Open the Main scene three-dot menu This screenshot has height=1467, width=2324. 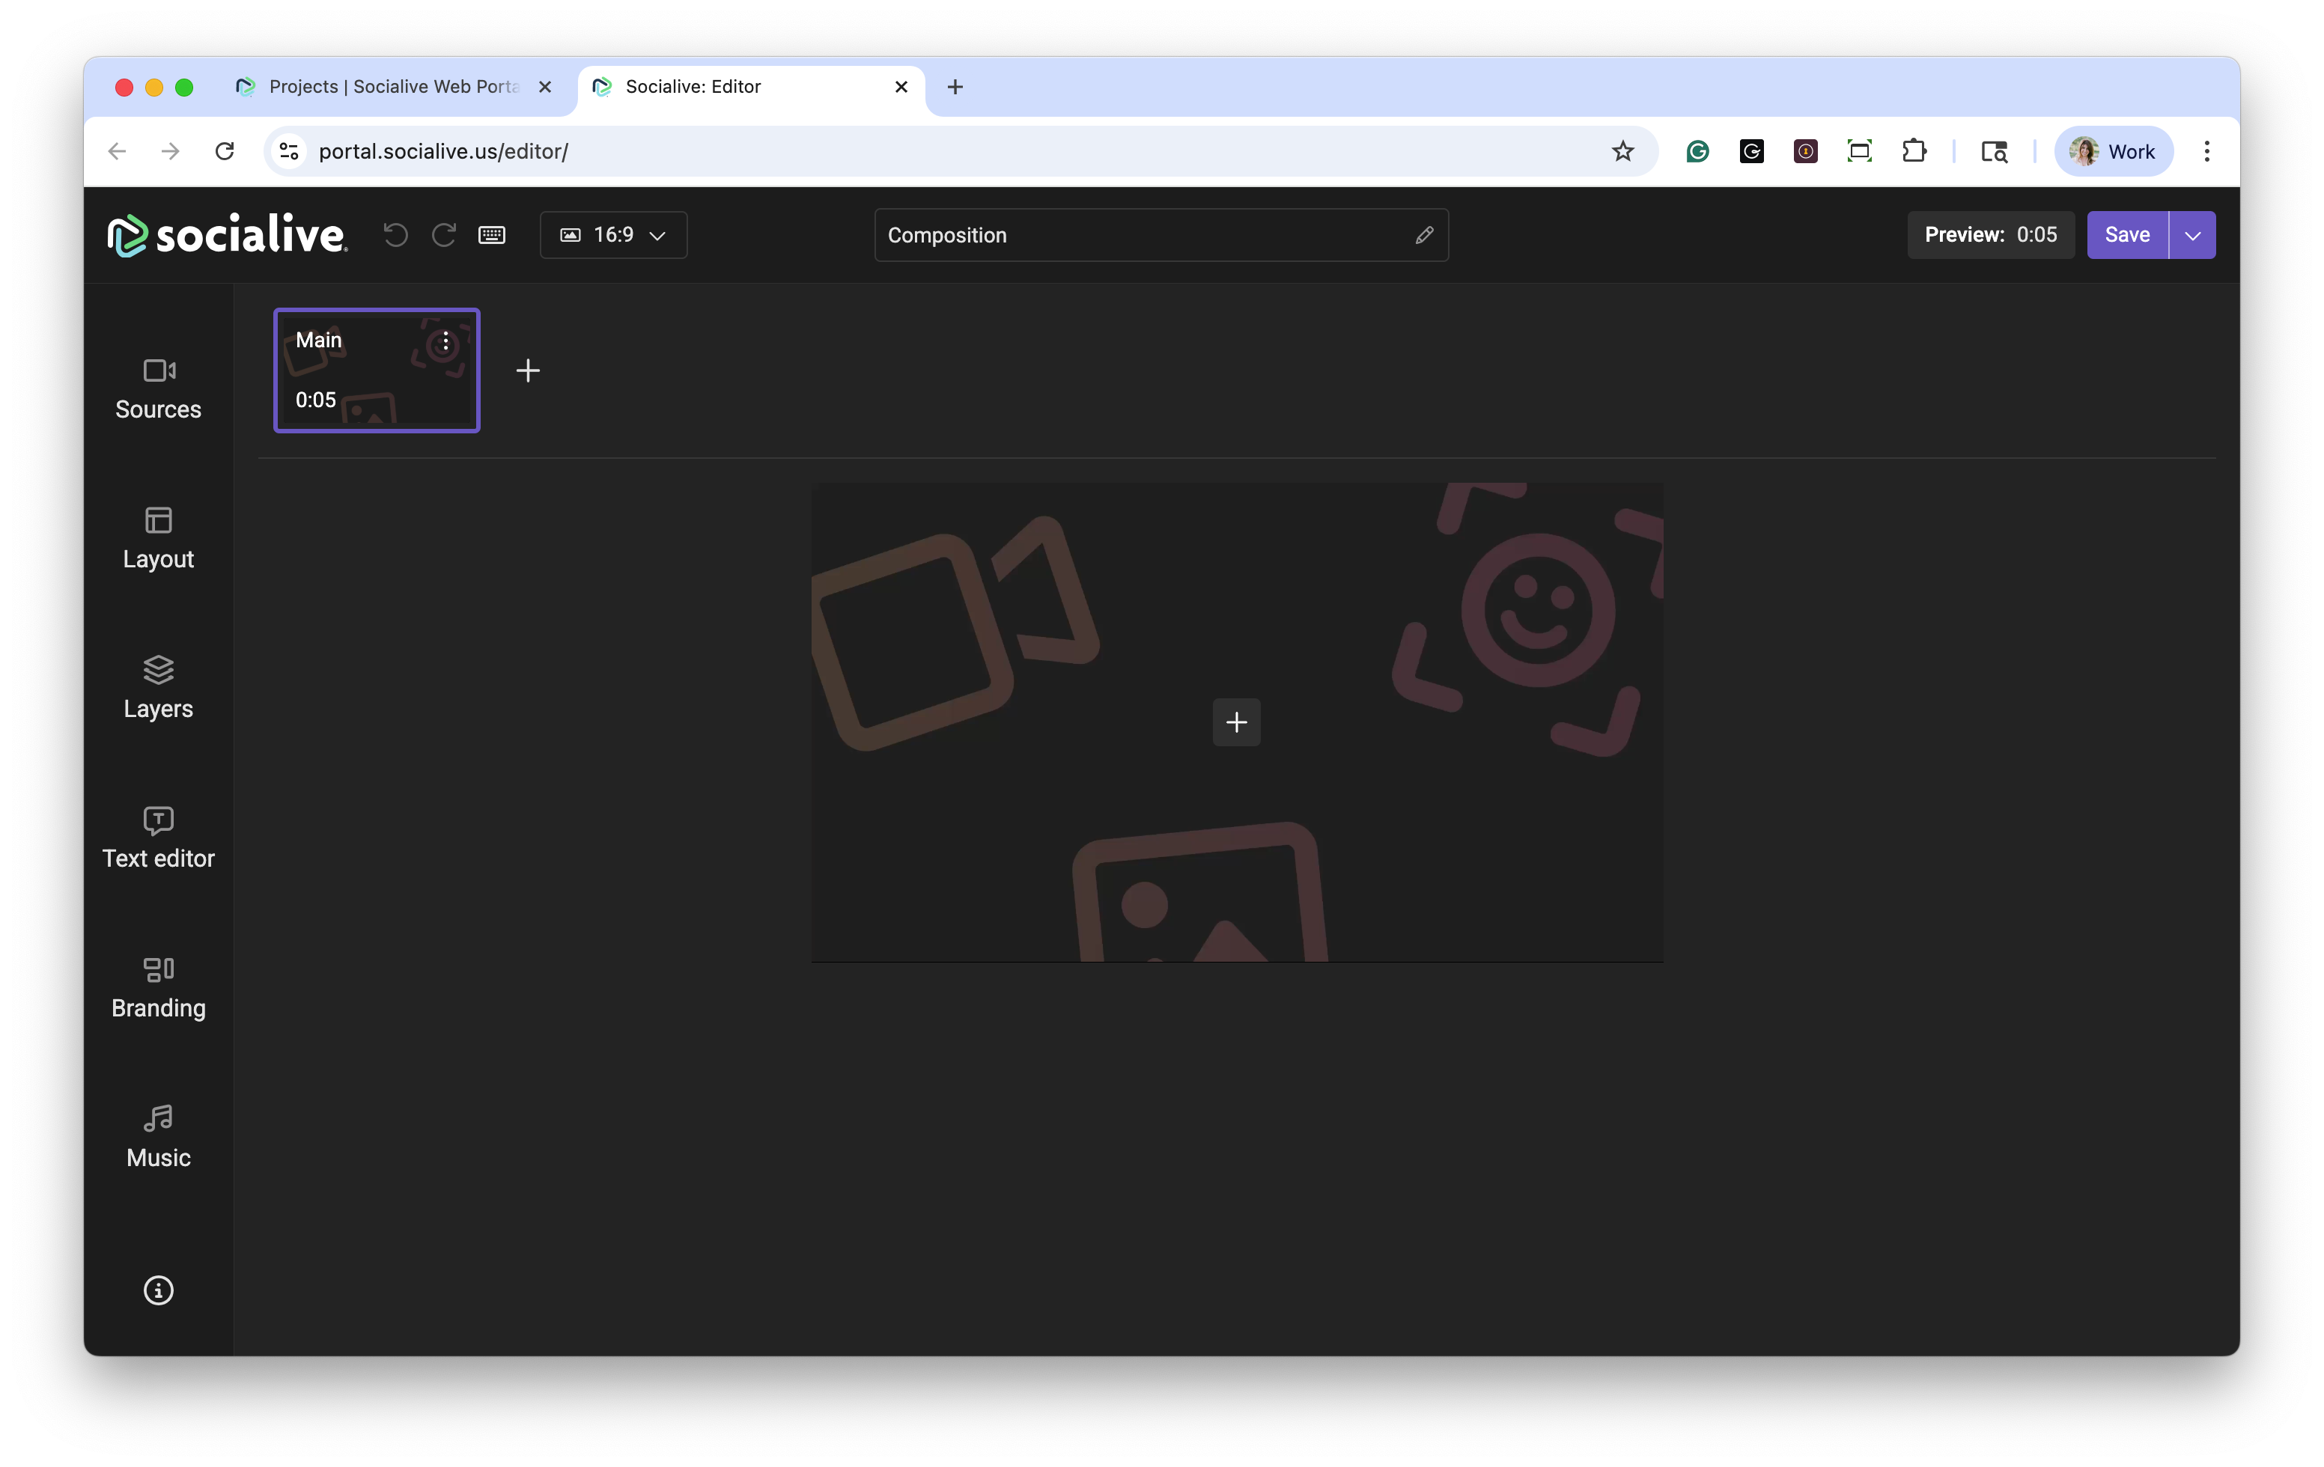(445, 341)
